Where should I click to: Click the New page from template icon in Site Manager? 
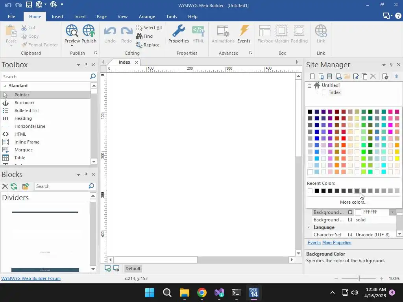330,76
